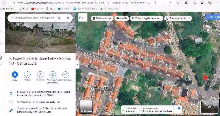Viewport: 220px width, 116px height.
Task: Click the red location pin on map
Action: [x=205, y=78]
